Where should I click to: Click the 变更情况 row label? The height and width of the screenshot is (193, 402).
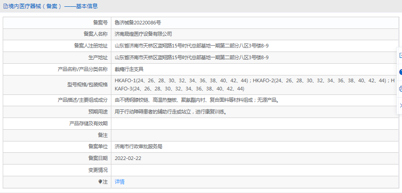pyautogui.click(x=98, y=170)
